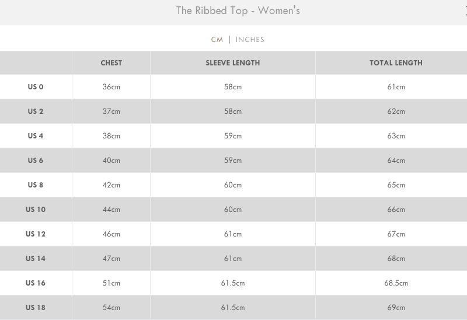Click the 68.5cm total length value

pos(396,283)
